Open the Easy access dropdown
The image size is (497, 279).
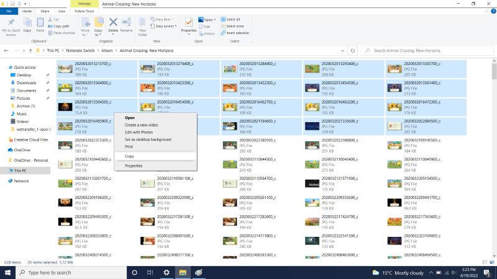(x=163, y=26)
